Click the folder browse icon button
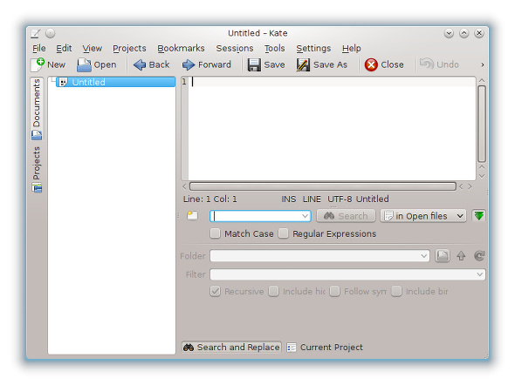The height and width of the screenshot is (385, 515). pos(443,255)
